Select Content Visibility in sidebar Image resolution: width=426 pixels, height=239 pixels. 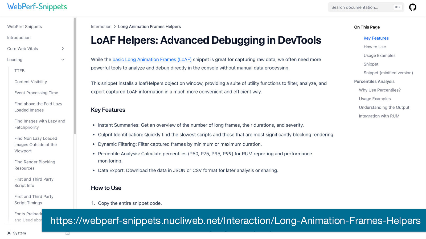click(31, 82)
